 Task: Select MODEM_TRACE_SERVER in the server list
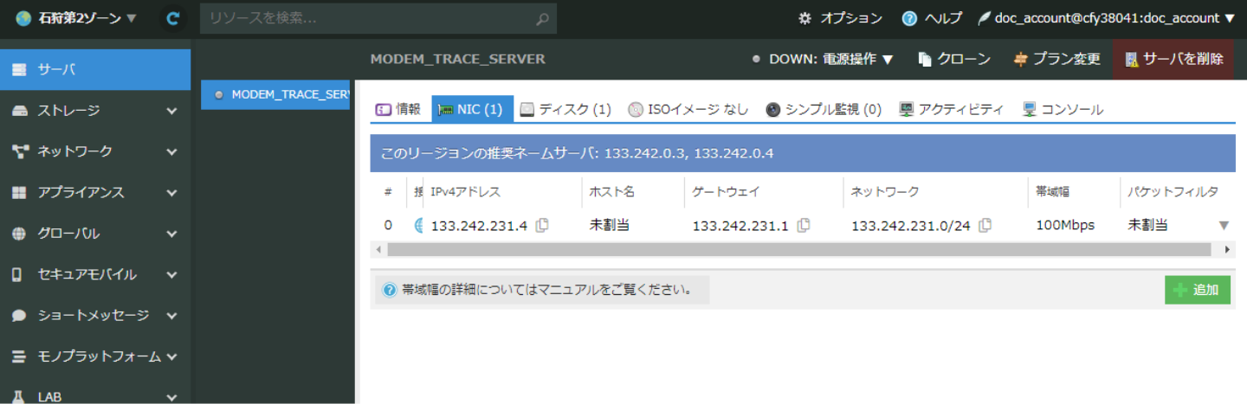click(277, 94)
